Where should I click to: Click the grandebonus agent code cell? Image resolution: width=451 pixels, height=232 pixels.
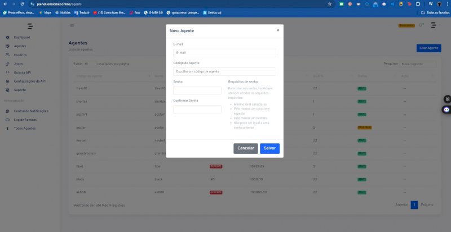(86, 153)
